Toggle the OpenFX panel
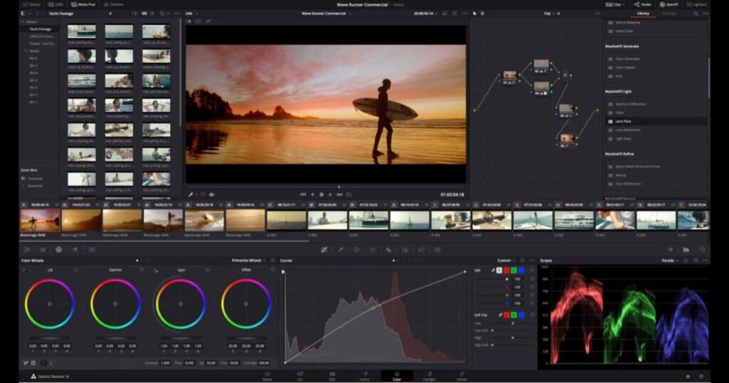The height and width of the screenshot is (383, 729). pyautogui.click(x=668, y=4)
